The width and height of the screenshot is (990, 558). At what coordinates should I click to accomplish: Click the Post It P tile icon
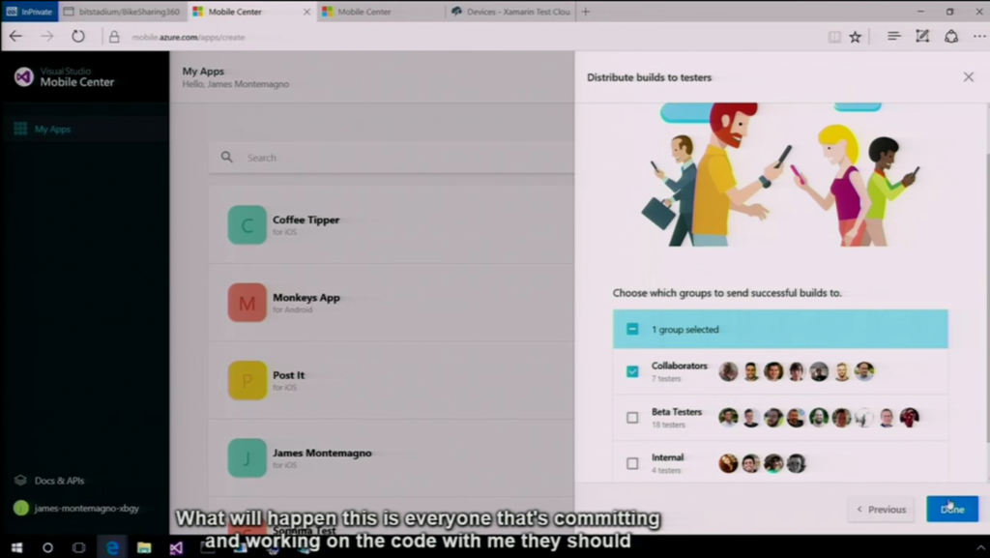point(247,380)
